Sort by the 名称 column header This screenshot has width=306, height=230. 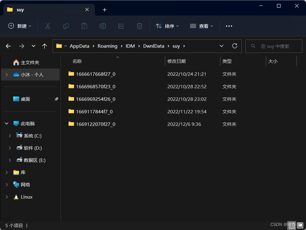(77, 61)
